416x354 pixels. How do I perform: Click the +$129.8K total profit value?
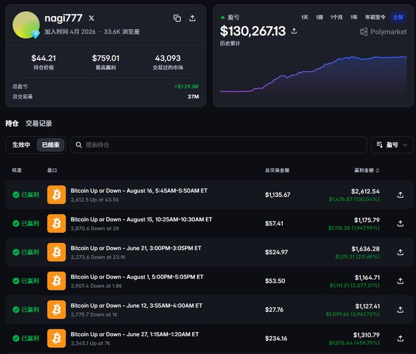[187, 86]
